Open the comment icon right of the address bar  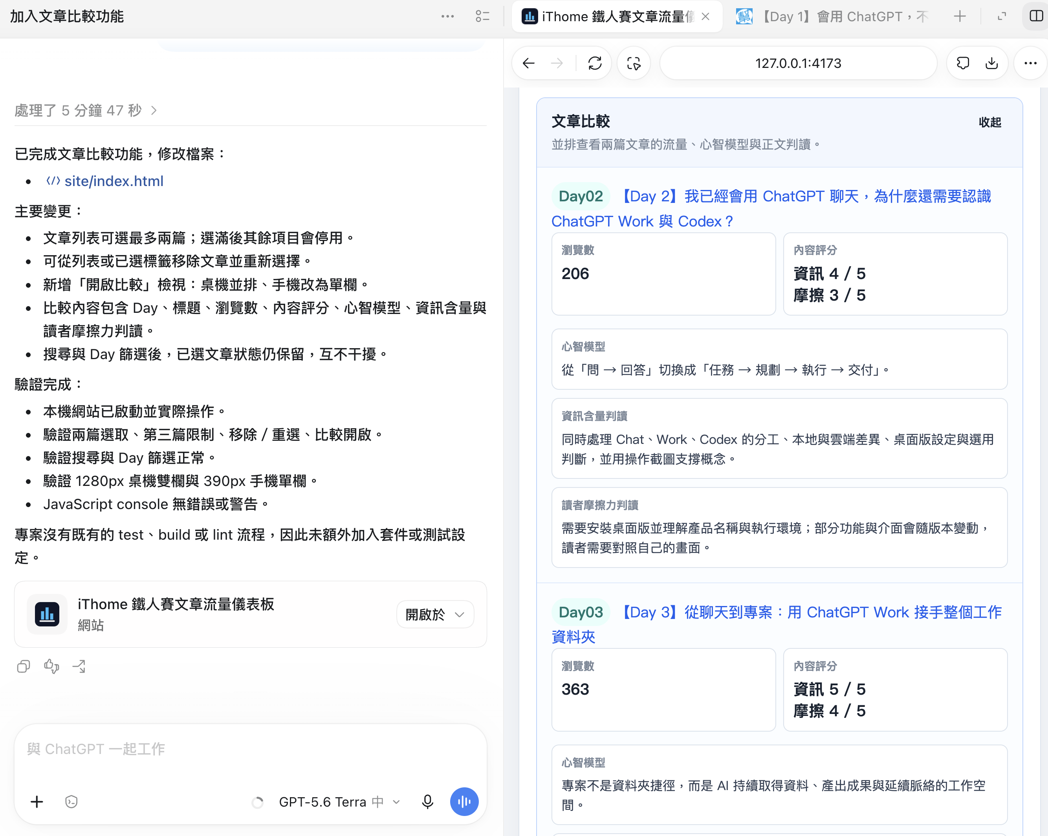[963, 63]
